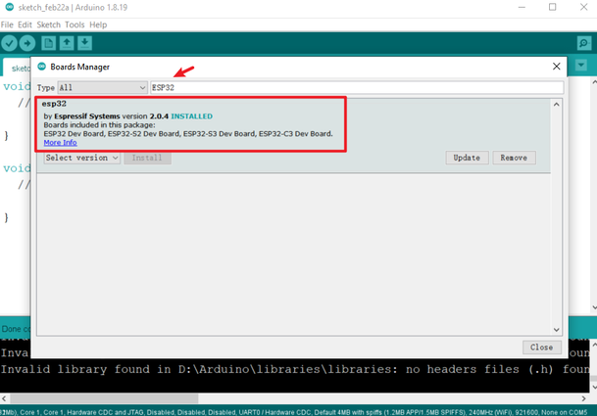Click the ESP32 search filter field
597x416 pixels.
pos(355,87)
